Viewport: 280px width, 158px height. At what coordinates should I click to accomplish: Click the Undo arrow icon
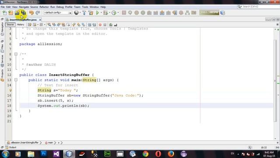pos(31,13)
